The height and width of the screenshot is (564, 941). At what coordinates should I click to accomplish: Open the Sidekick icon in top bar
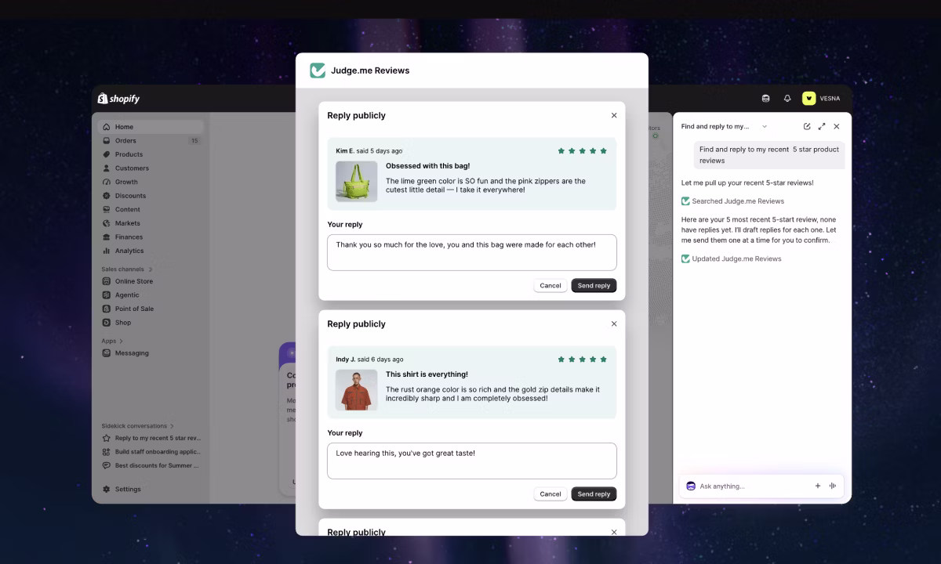766,99
